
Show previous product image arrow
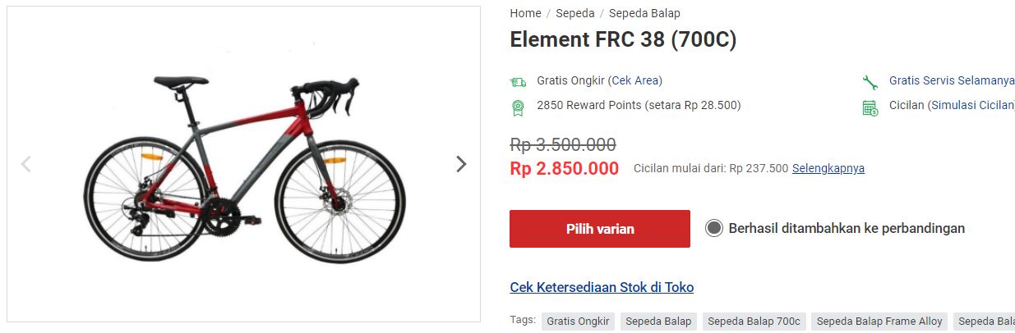(25, 164)
